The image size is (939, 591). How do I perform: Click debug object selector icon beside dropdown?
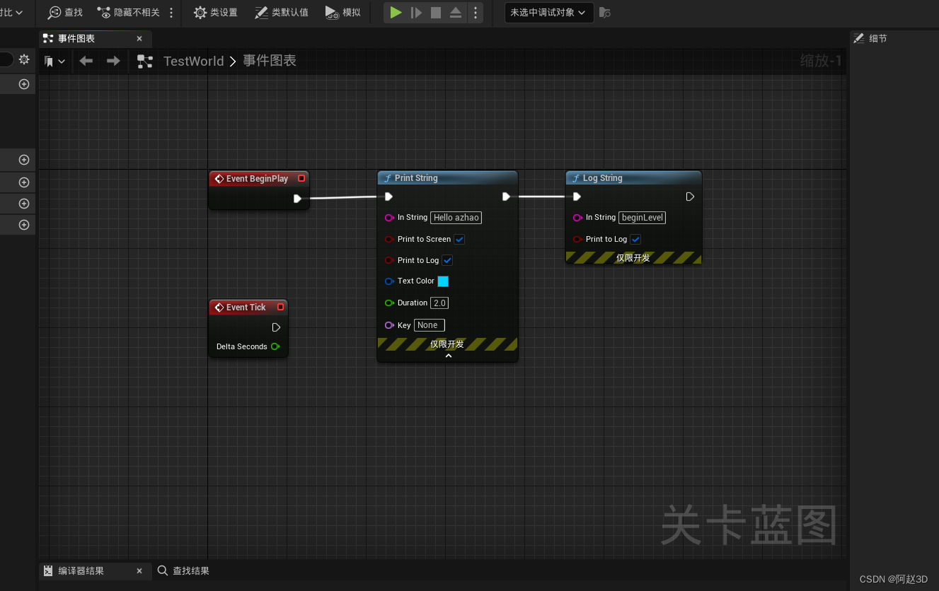tap(604, 13)
